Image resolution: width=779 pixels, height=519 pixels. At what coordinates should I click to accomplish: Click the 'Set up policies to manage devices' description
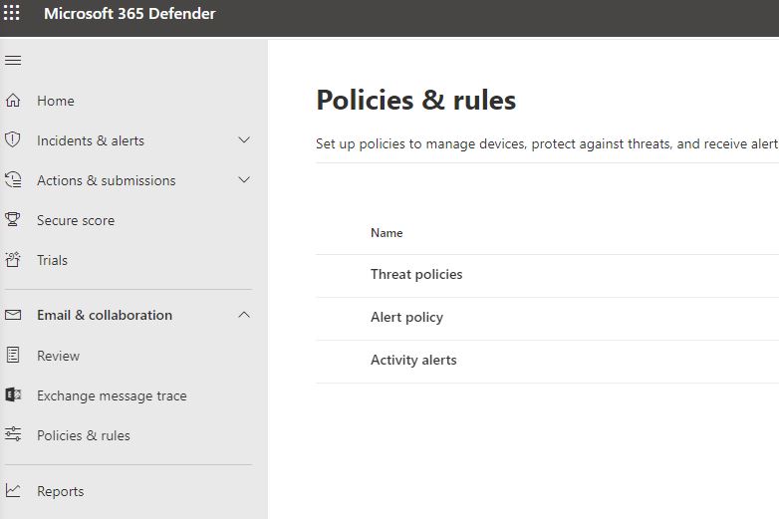[547, 144]
